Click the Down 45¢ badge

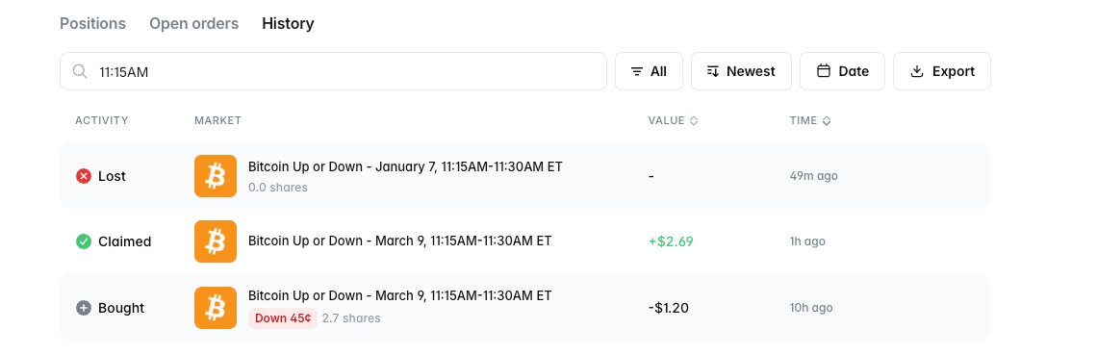(x=283, y=318)
